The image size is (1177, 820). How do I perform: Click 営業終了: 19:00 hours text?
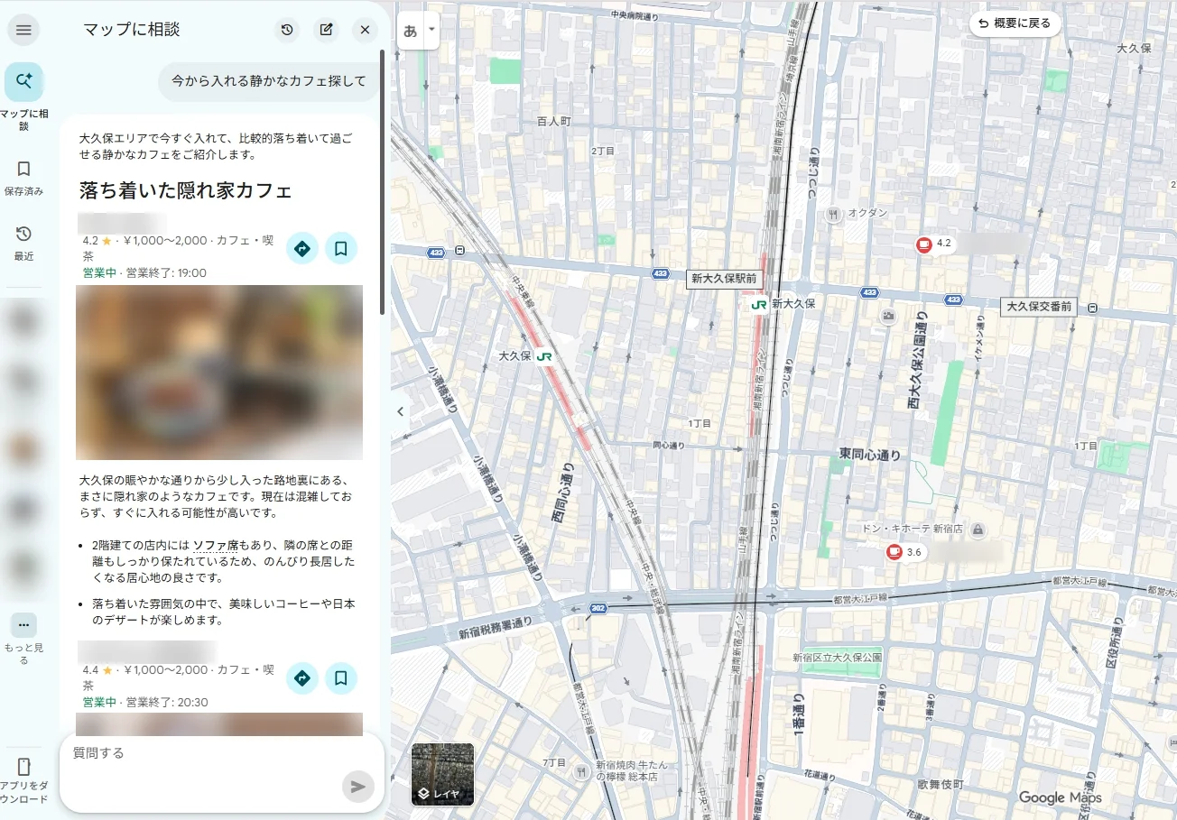click(166, 273)
